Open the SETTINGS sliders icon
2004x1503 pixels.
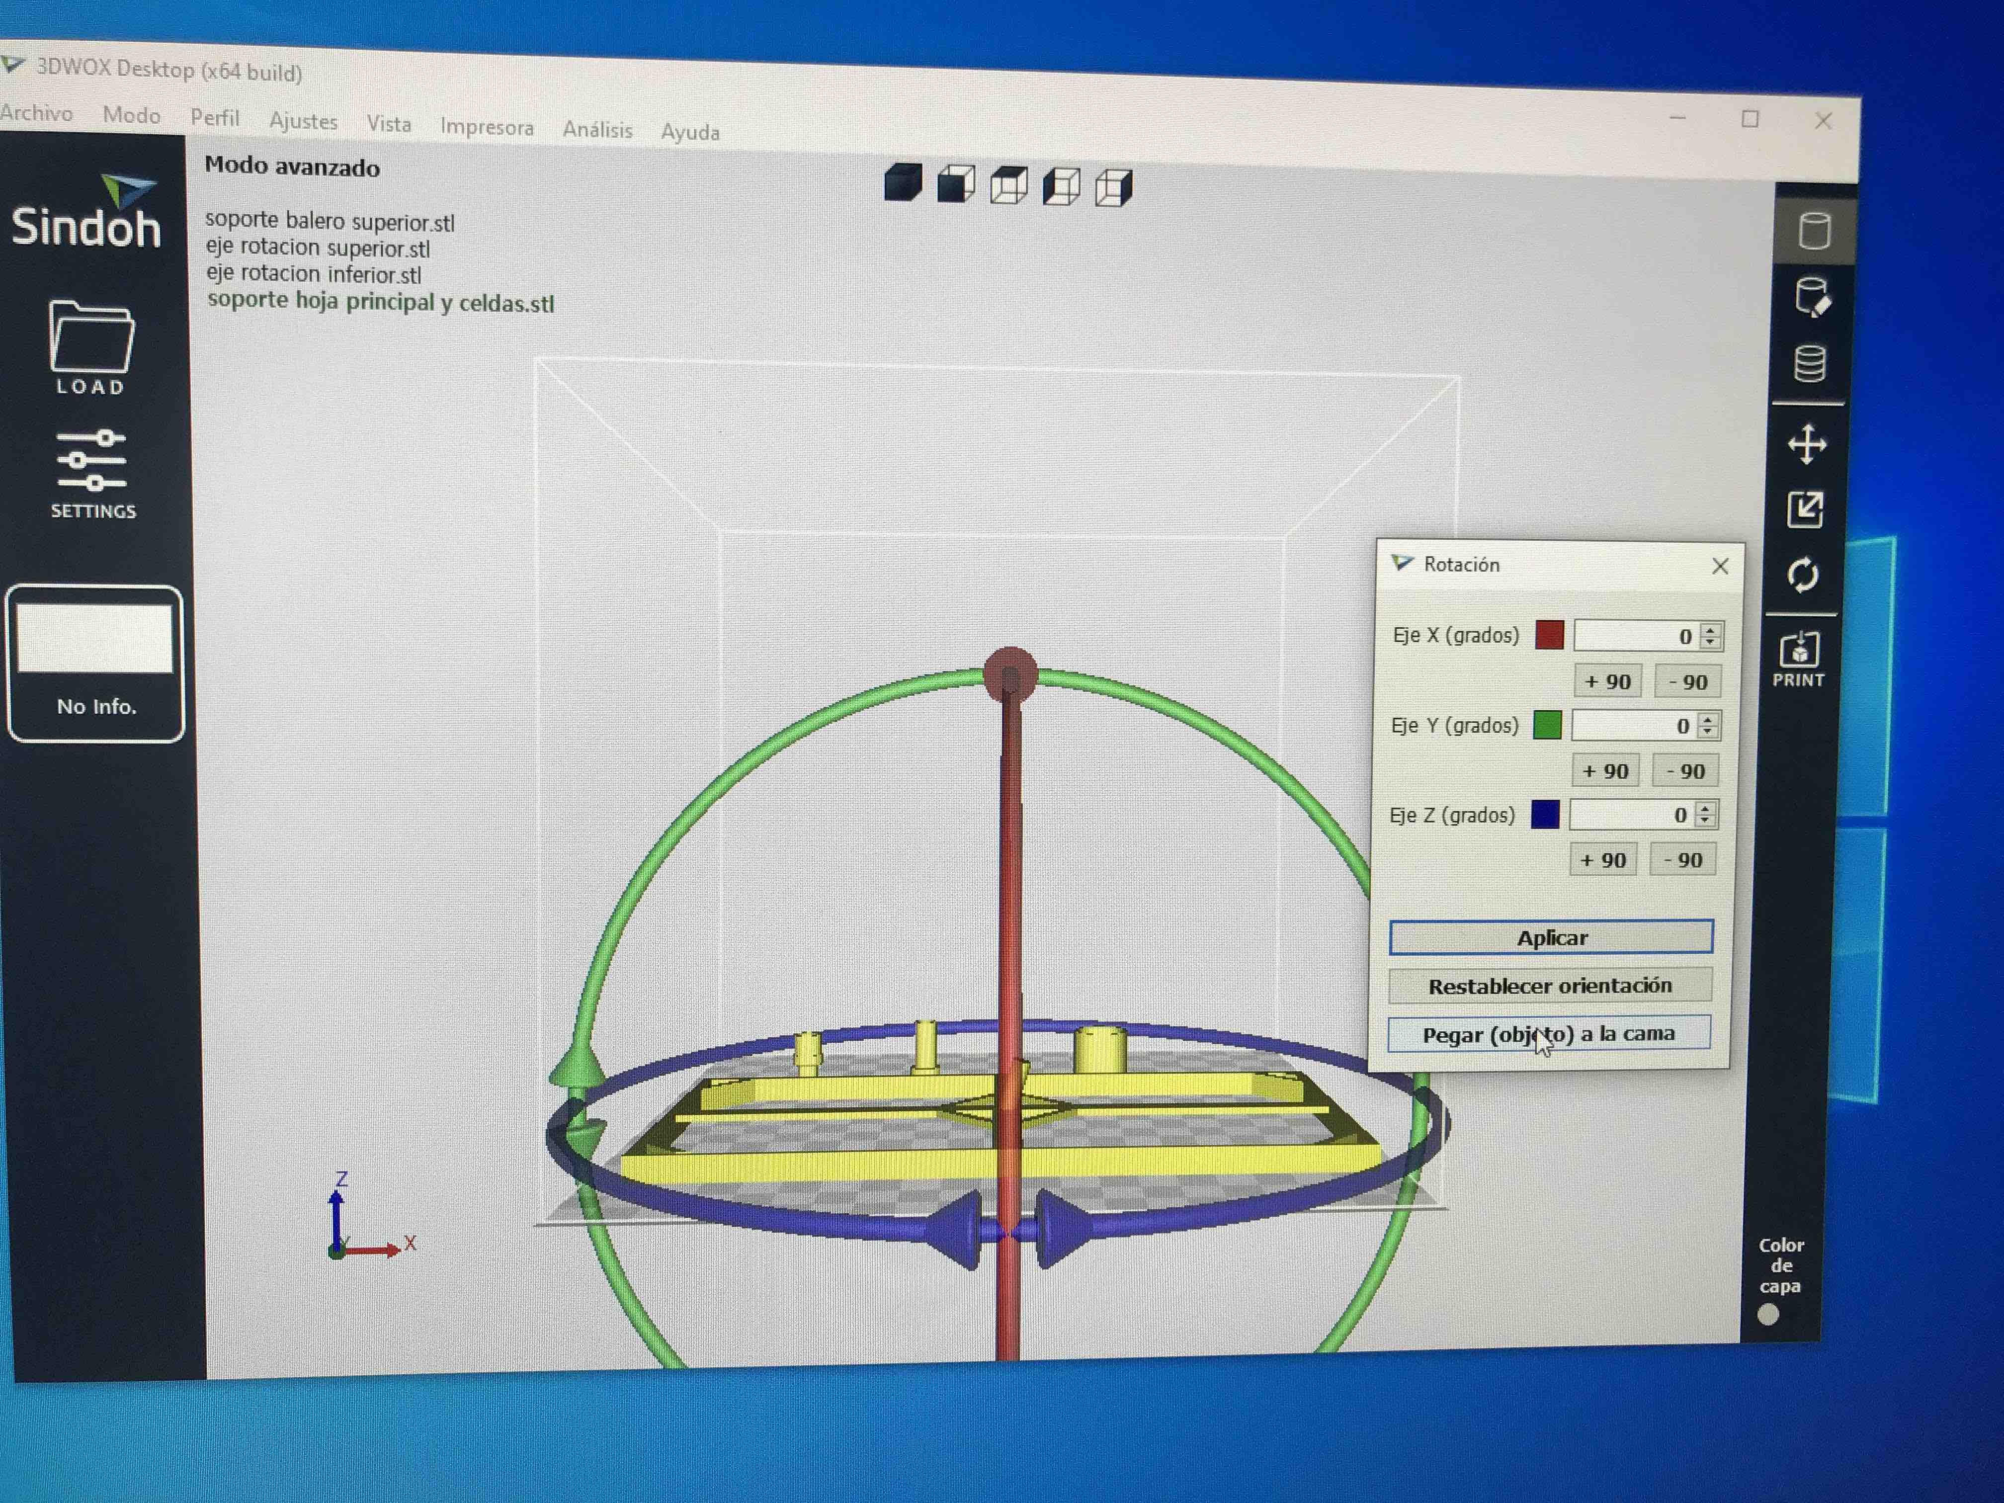tap(91, 460)
